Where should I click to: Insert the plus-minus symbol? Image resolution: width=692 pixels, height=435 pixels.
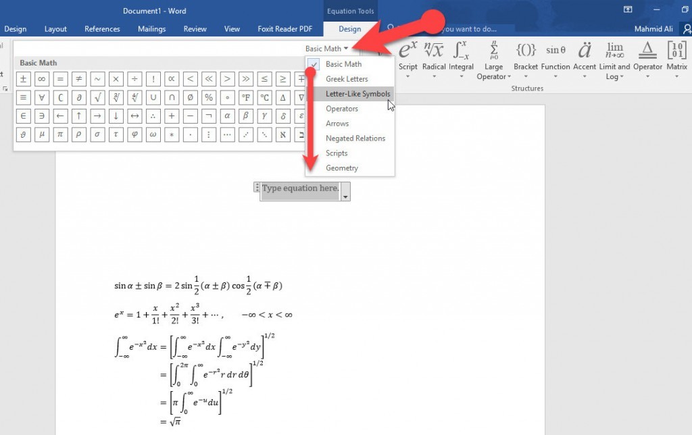coord(24,79)
